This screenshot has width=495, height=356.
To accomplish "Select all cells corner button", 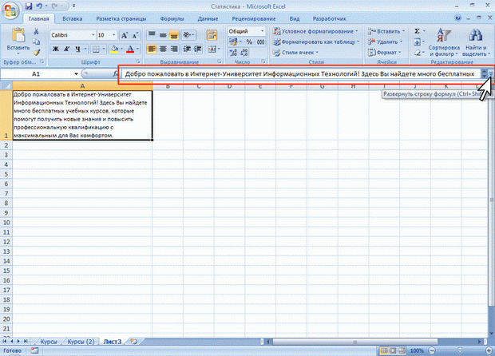I will coord(6,86).
